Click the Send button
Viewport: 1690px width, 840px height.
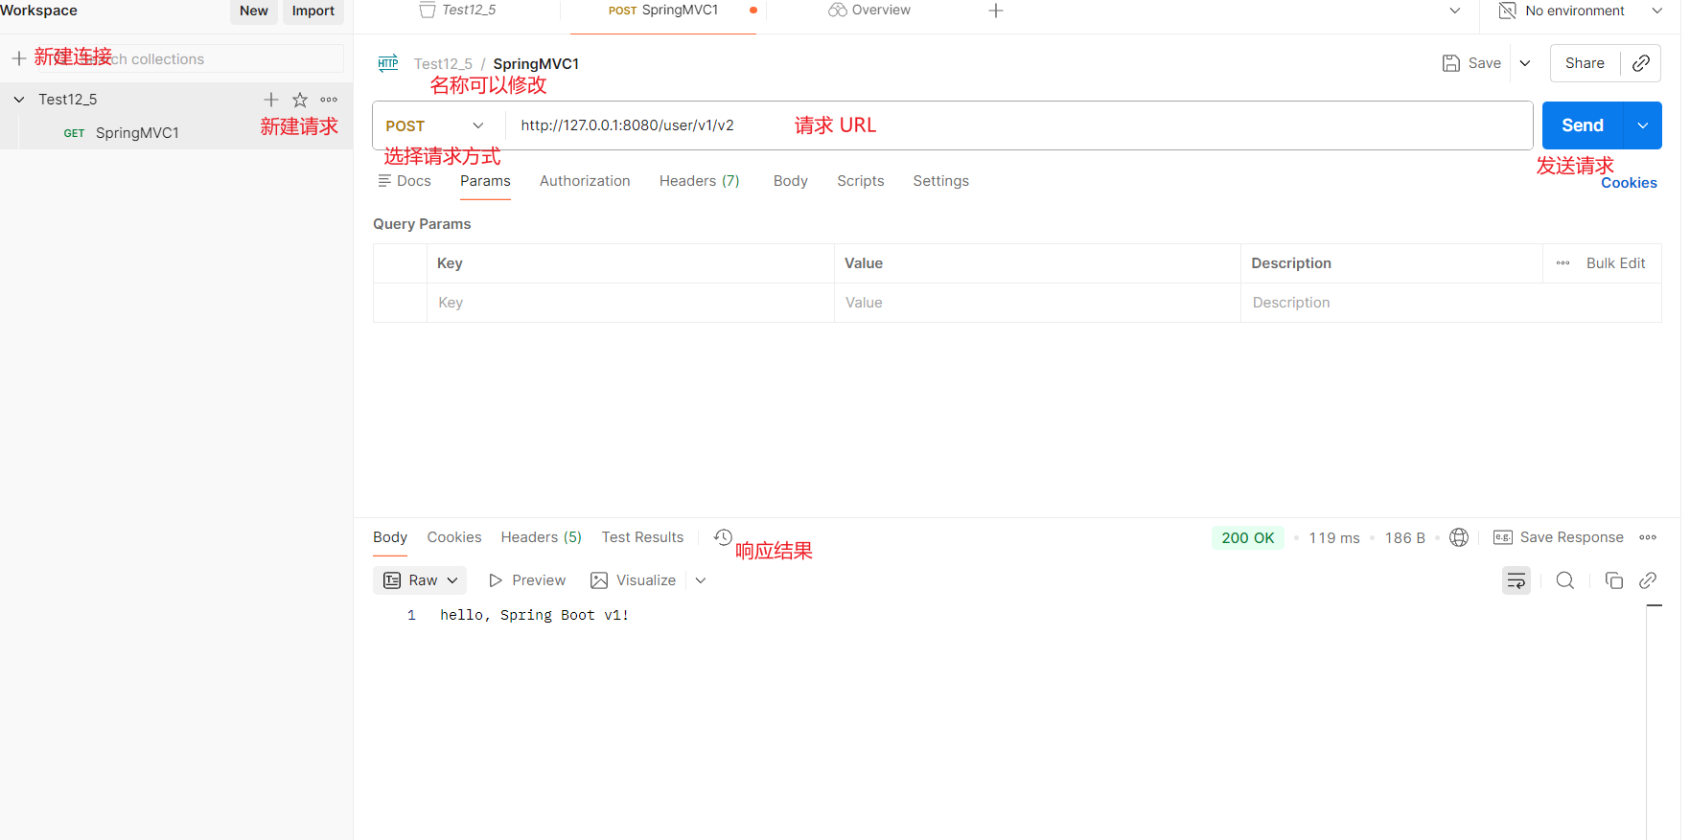[x=1583, y=125]
